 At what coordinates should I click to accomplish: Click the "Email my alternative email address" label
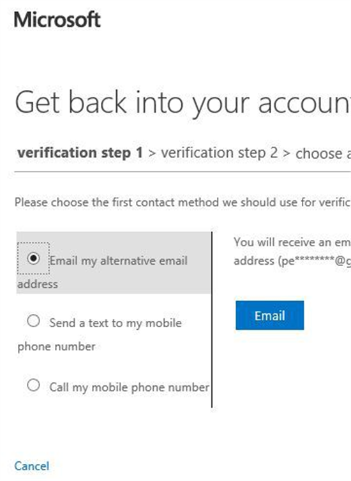tap(103, 272)
